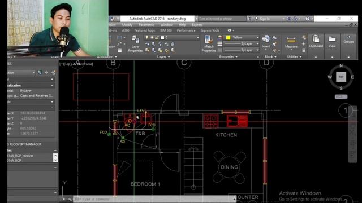Click the Table icon in Annotation
Viewport: 362px width, 203px height.
tap(119, 50)
